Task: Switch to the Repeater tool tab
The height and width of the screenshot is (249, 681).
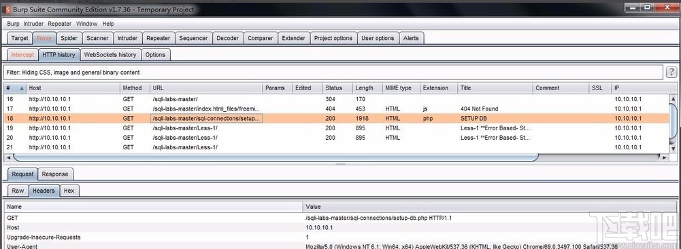Action: point(158,38)
